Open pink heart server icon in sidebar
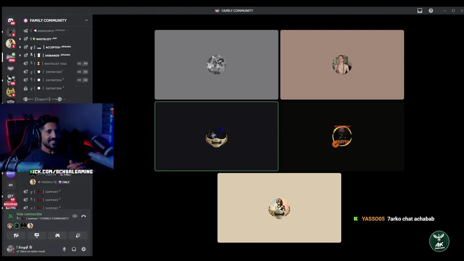 click(11, 69)
